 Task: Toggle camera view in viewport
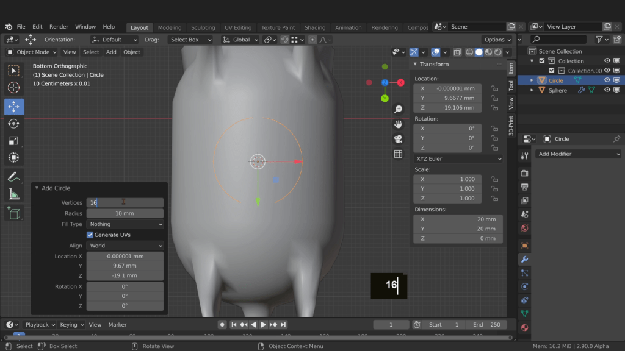click(398, 139)
